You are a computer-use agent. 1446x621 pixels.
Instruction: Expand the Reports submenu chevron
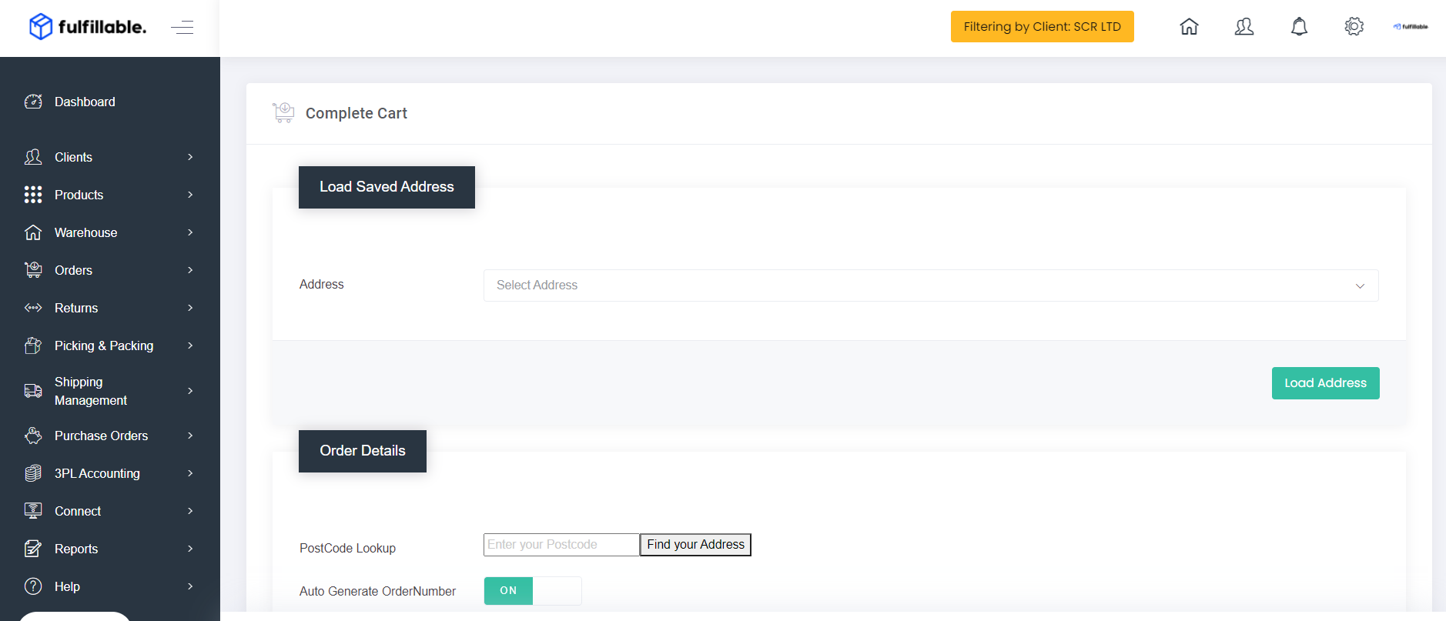pyautogui.click(x=190, y=549)
